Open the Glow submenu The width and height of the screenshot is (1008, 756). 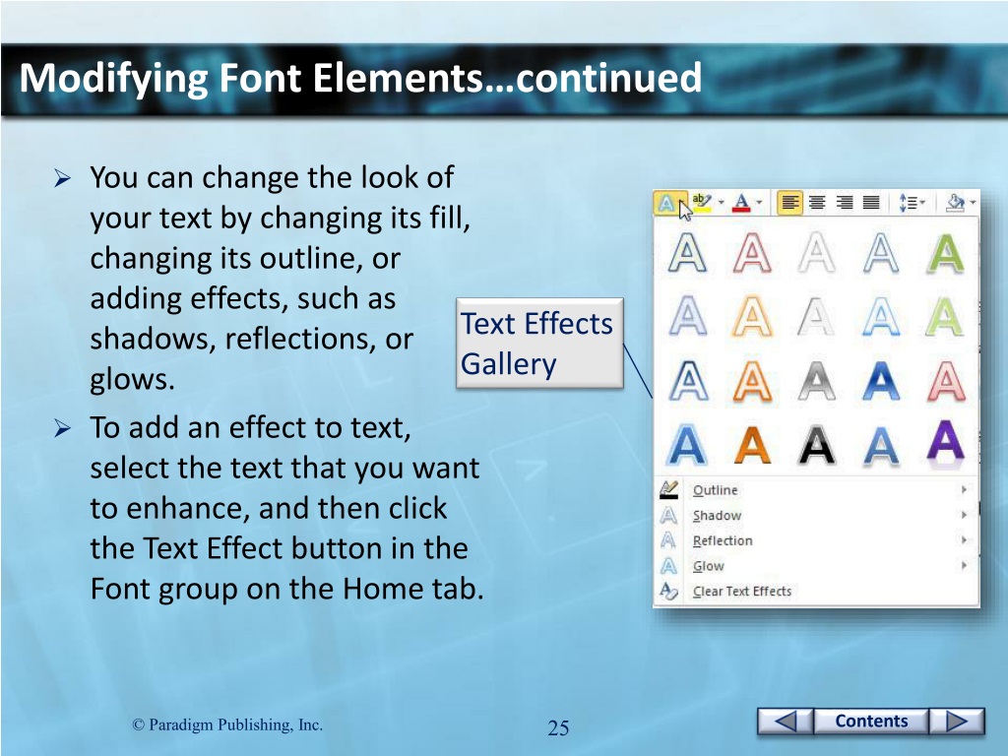(x=816, y=566)
